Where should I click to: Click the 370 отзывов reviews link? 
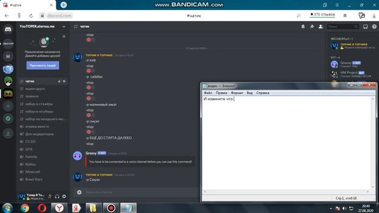[322, 15]
